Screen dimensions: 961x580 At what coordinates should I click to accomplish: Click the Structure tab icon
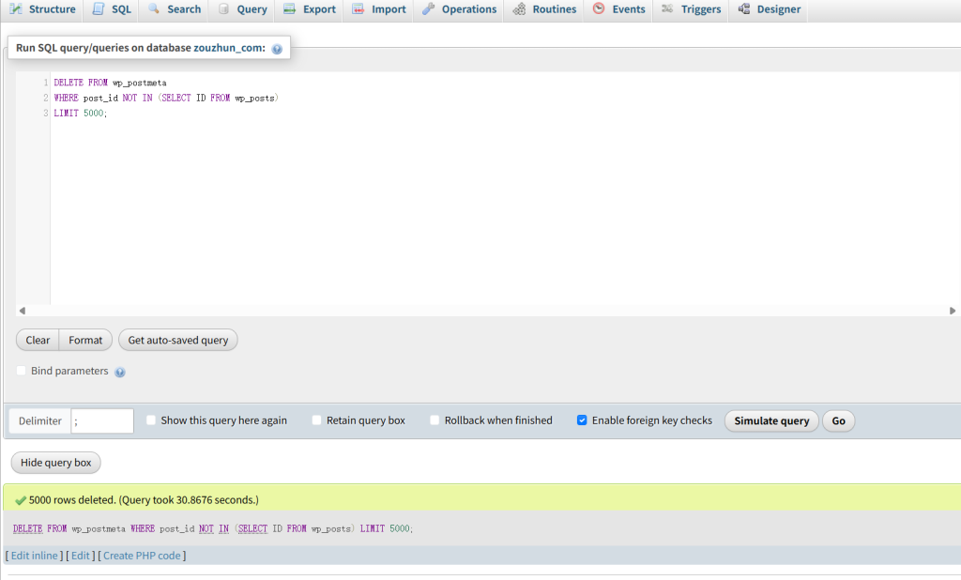point(16,9)
